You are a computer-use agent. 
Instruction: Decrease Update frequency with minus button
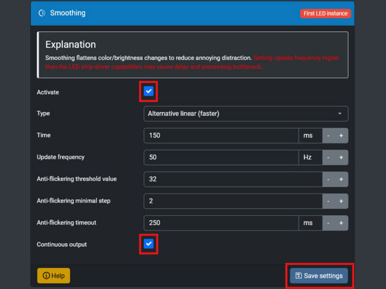329,157
